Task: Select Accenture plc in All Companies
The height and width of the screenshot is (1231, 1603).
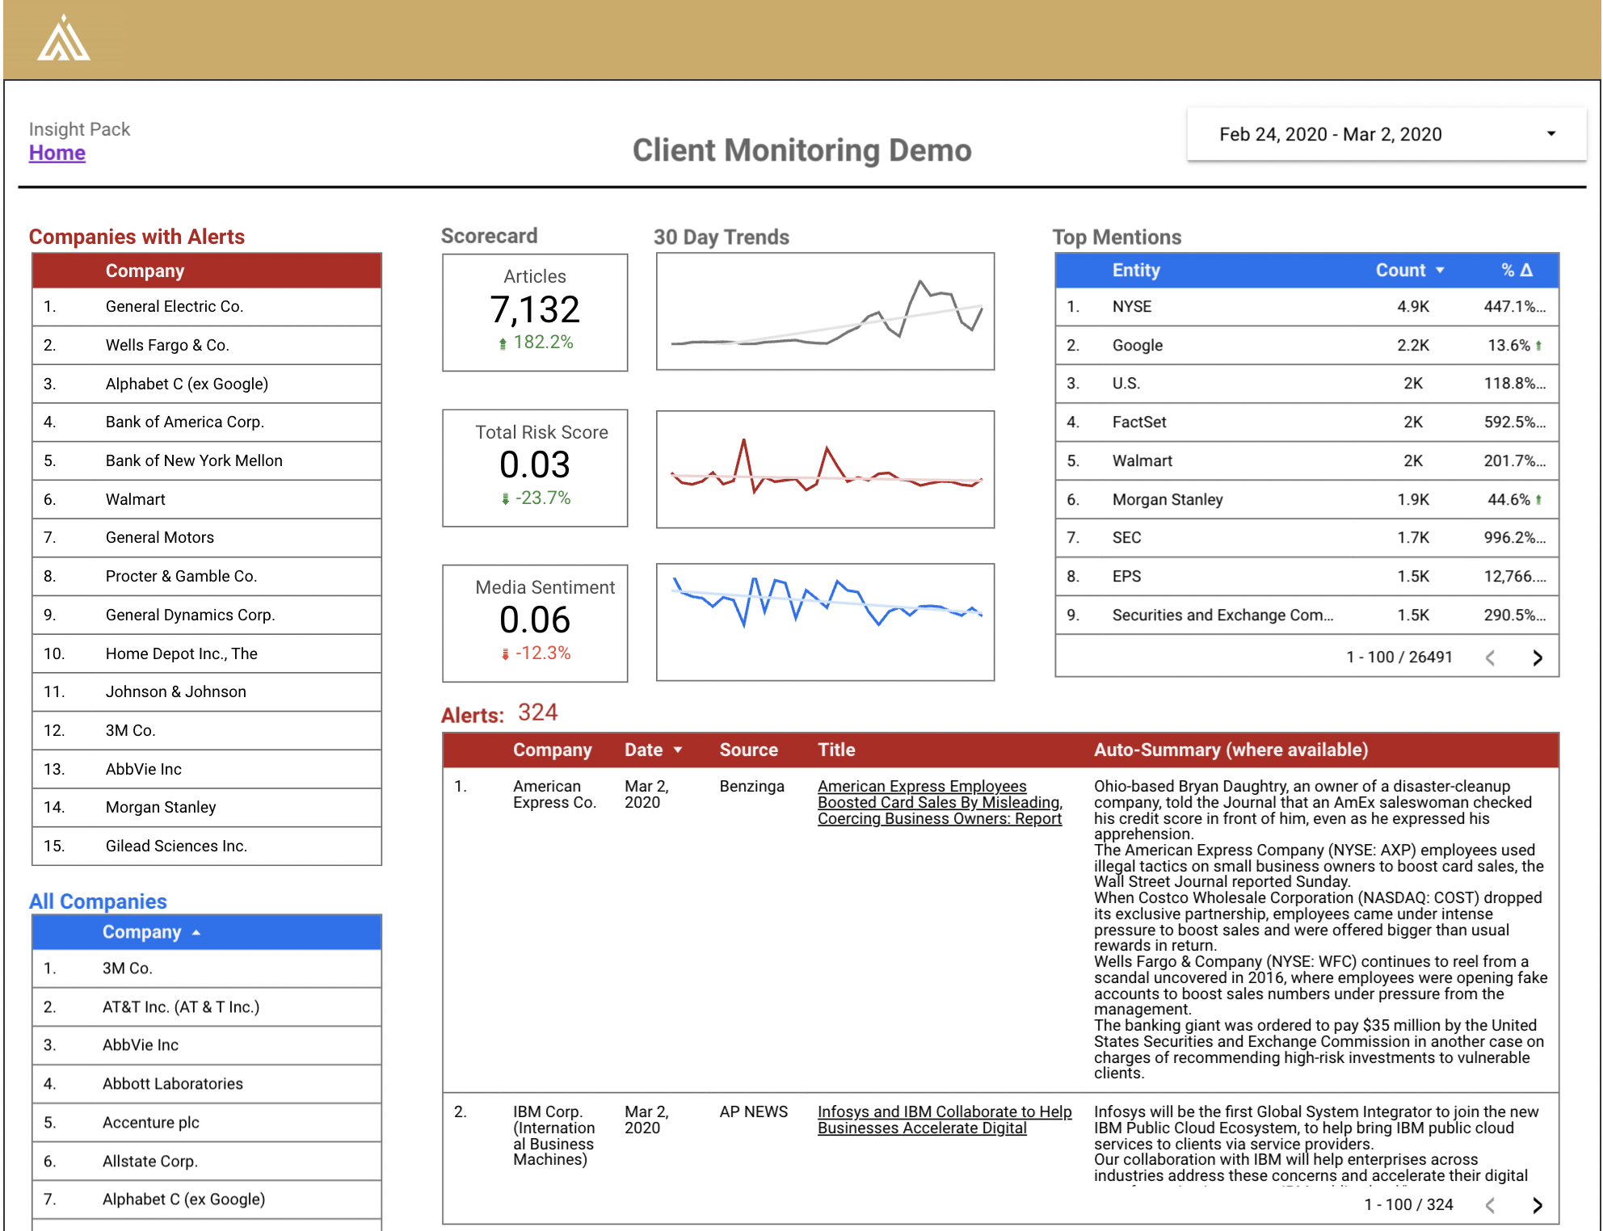Action: tap(207, 1122)
